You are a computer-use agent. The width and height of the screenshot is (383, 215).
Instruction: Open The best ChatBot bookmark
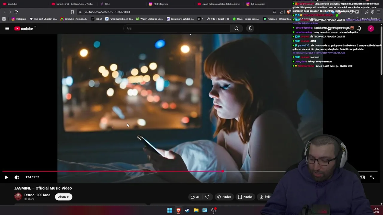pos(43,19)
